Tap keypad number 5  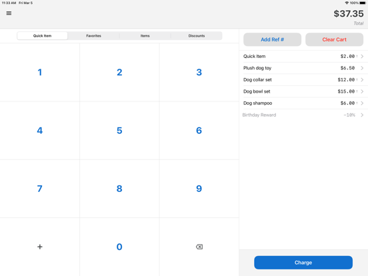[x=119, y=131]
